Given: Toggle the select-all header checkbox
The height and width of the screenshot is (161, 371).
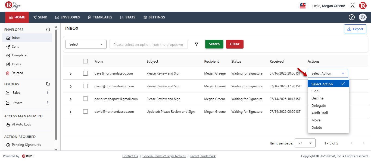Looking at the screenshot, I should 85,61.
